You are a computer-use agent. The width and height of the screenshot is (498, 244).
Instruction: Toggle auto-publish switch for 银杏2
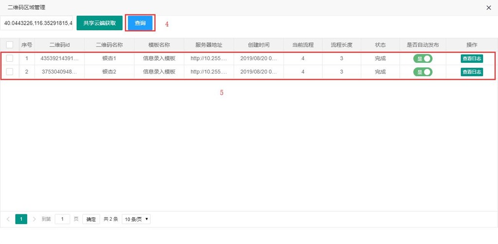[x=423, y=72]
